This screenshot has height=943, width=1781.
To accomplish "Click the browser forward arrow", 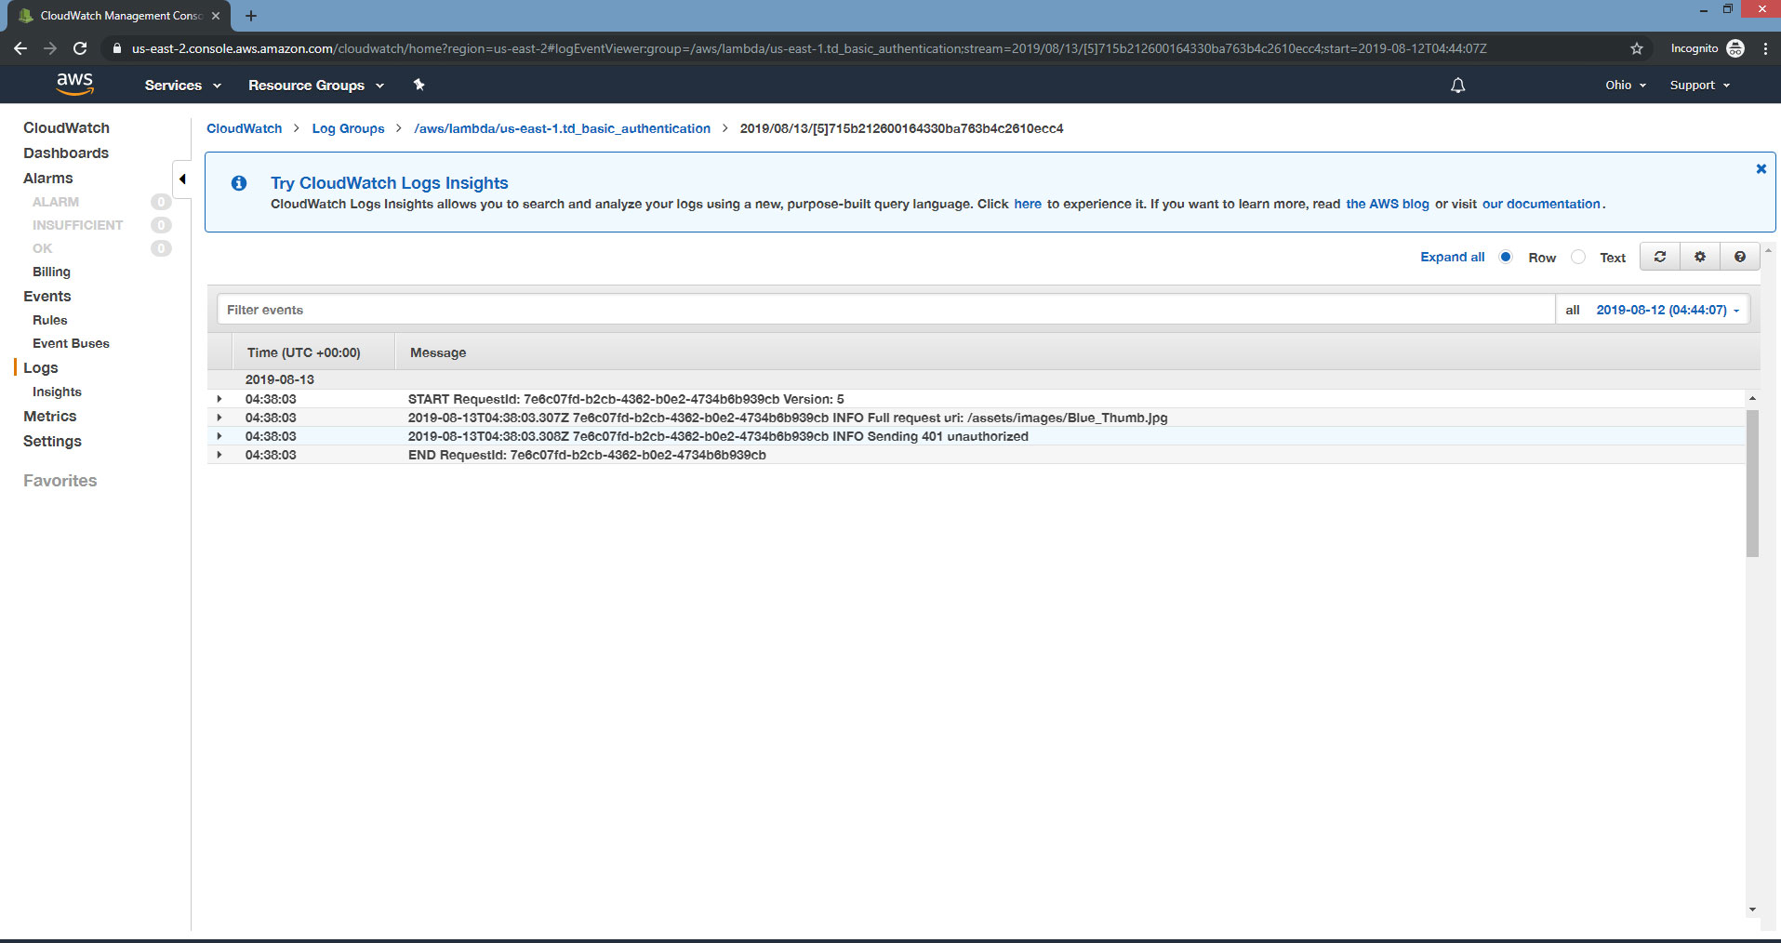I will [x=50, y=48].
